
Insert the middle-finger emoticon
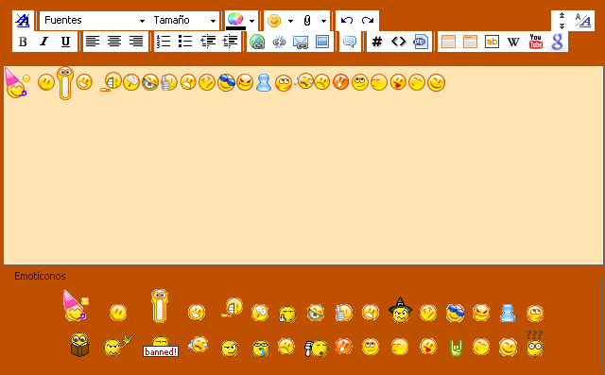287,315
